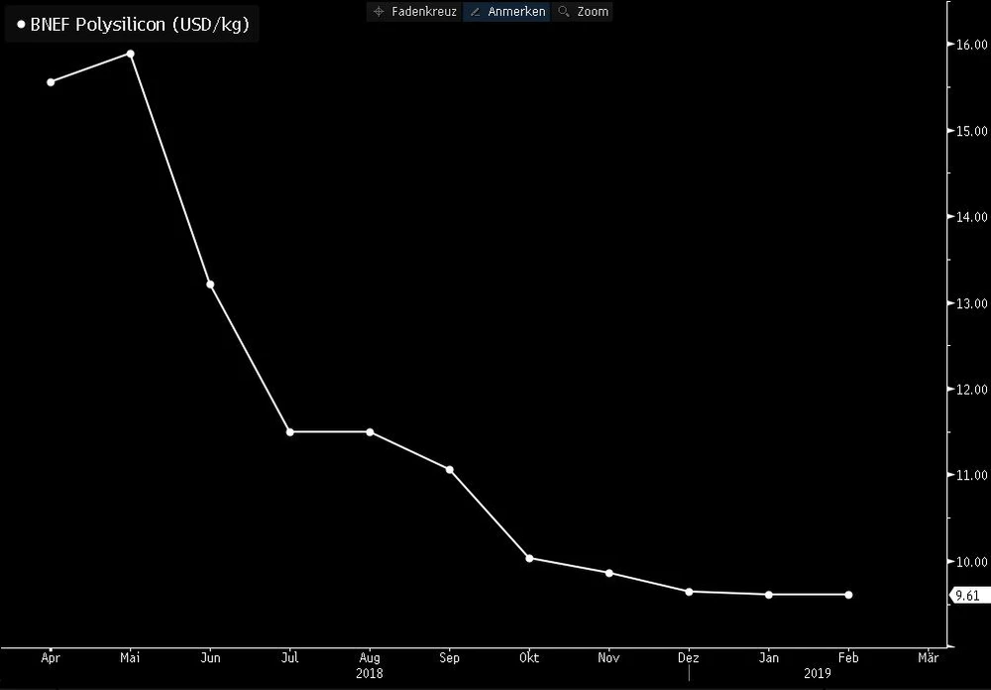991x690 pixels.
Task: Select the Nov data point on the line
Action: point(609,573)
